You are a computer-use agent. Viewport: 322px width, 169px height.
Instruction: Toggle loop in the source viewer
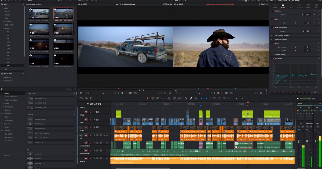pos(135,93)
